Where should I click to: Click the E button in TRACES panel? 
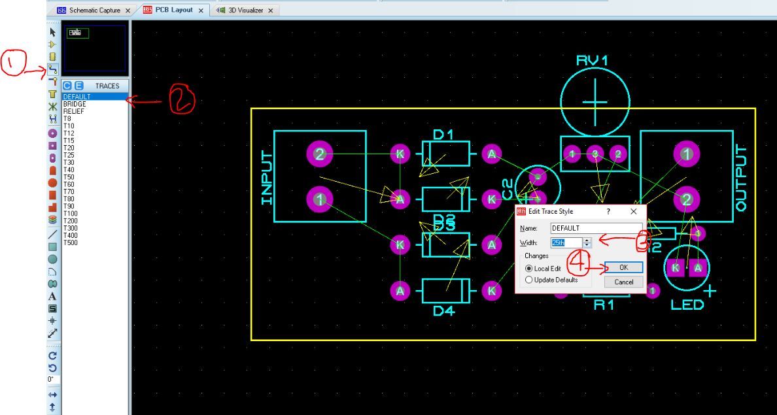coord(78,86)
